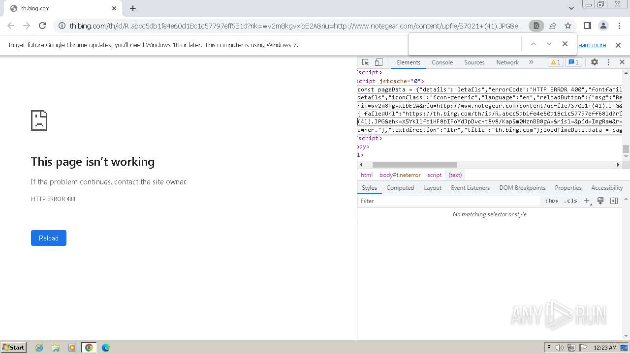Open the Accessibility pane tab
Viewport: 630px width, 354px height.
[x=607, y=188]
